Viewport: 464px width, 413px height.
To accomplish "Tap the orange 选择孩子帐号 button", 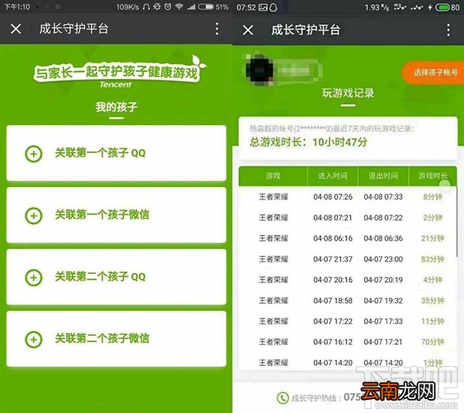I will (433, 73).
